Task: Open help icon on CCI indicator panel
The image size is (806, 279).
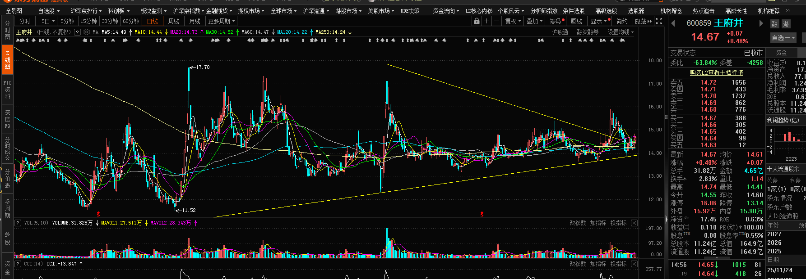Action: (x=18, y=264)
